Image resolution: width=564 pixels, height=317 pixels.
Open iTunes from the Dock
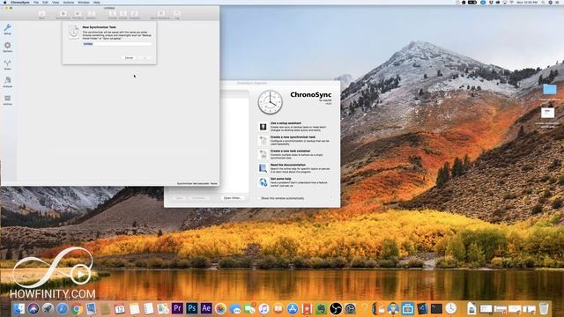click(x=263, y=308)
